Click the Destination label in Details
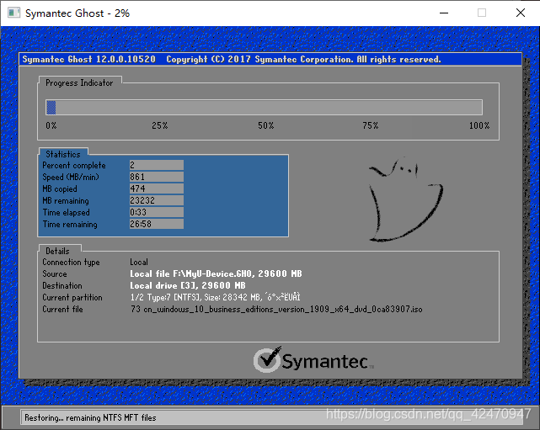 click(x=62, y=285)
